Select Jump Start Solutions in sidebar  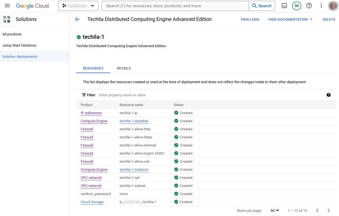[19, 45]
